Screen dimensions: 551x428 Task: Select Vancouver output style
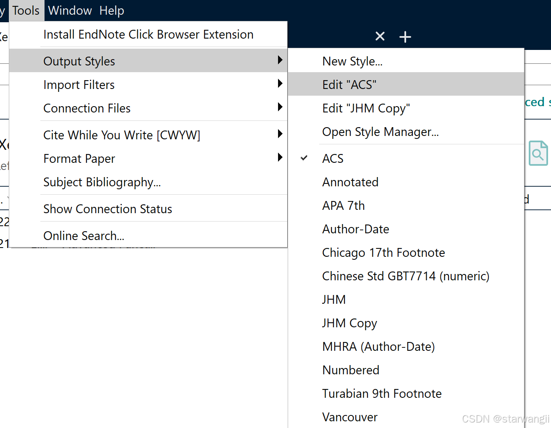pyautogui.click(x=406, y=417)
